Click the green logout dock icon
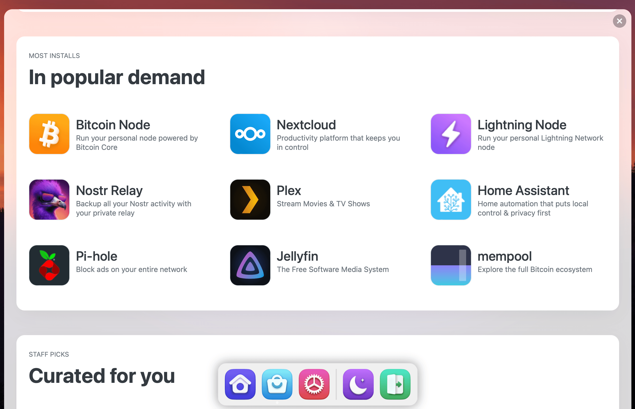Viewport: 635px width, 409px height. [395, 384]
